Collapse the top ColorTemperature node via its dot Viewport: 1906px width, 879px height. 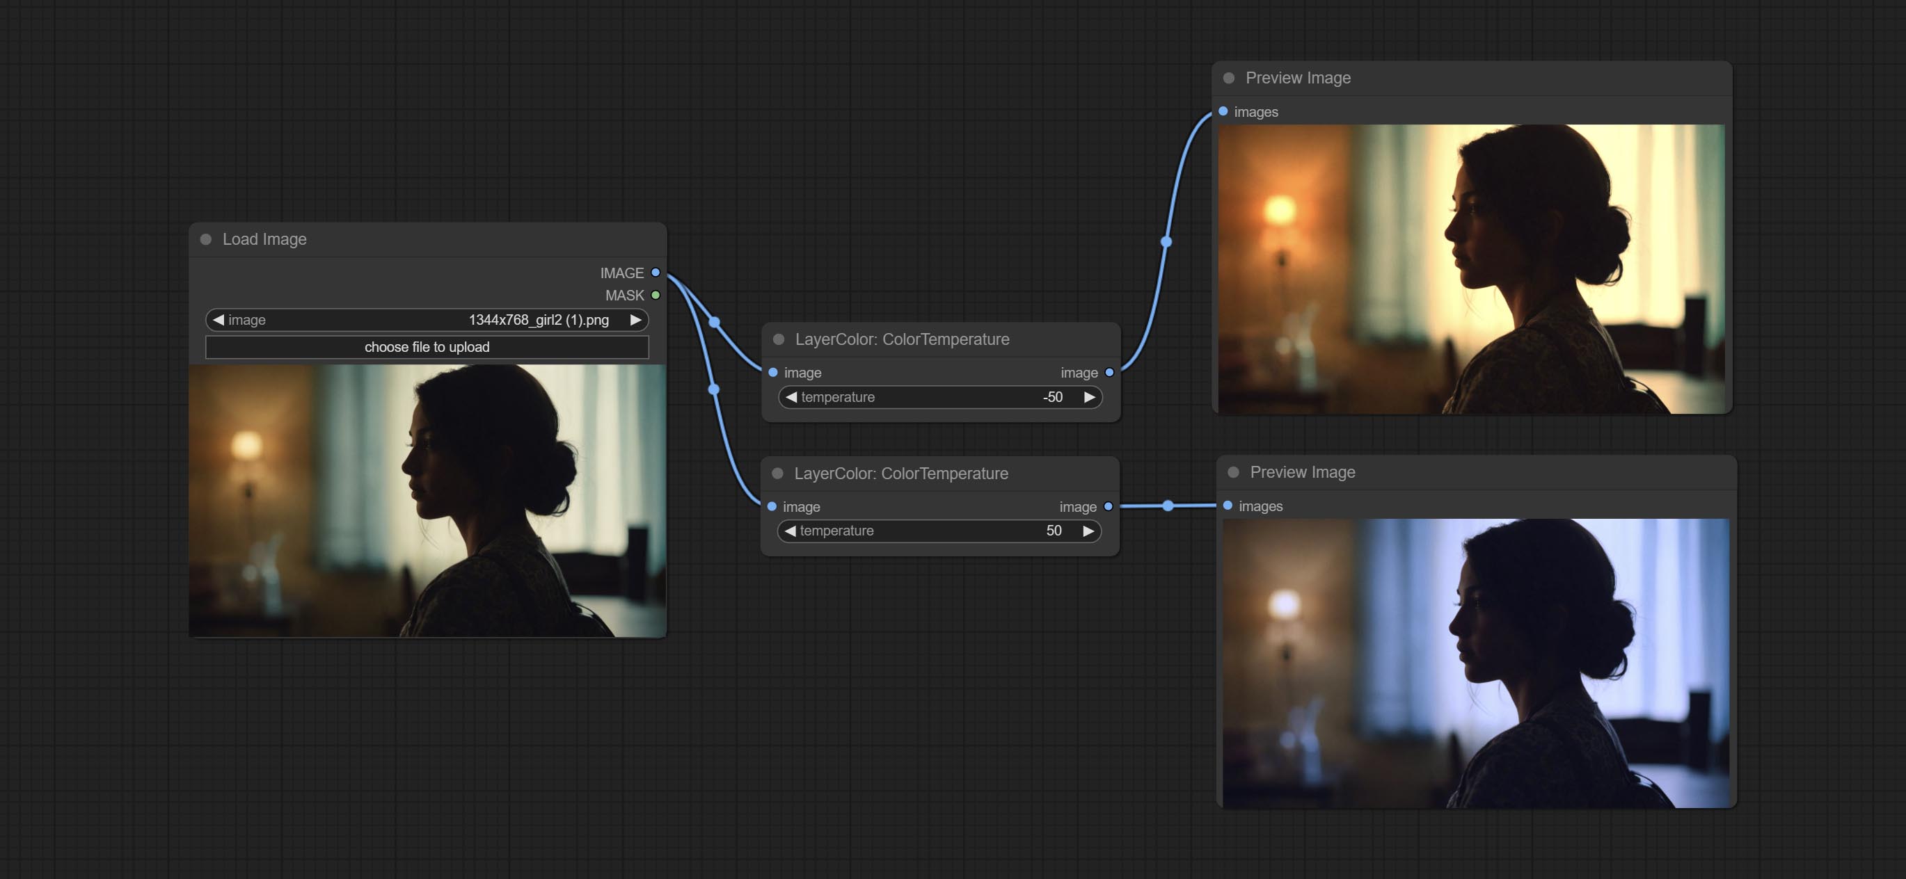coord(779,339)
